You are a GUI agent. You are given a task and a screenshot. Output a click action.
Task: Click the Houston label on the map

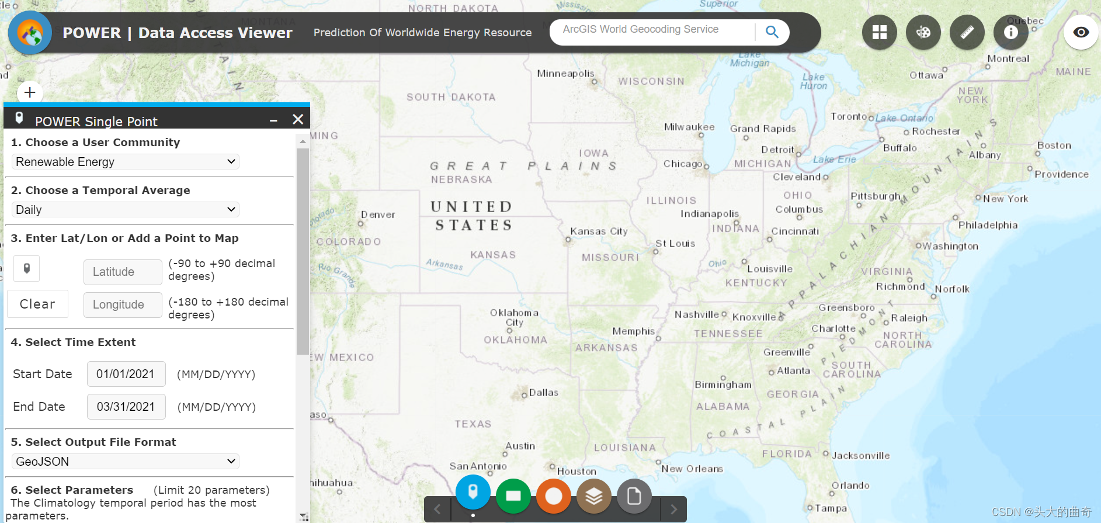[x=576, y=471]
